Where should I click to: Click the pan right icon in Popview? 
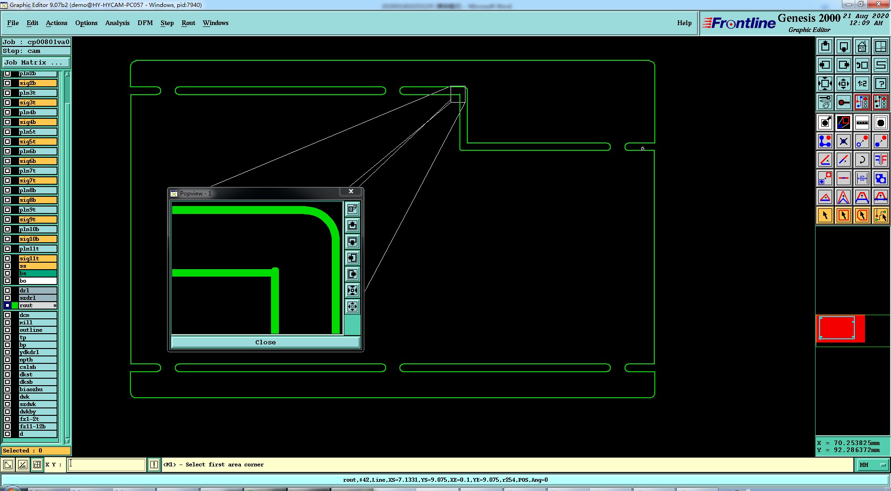[353, 274]
